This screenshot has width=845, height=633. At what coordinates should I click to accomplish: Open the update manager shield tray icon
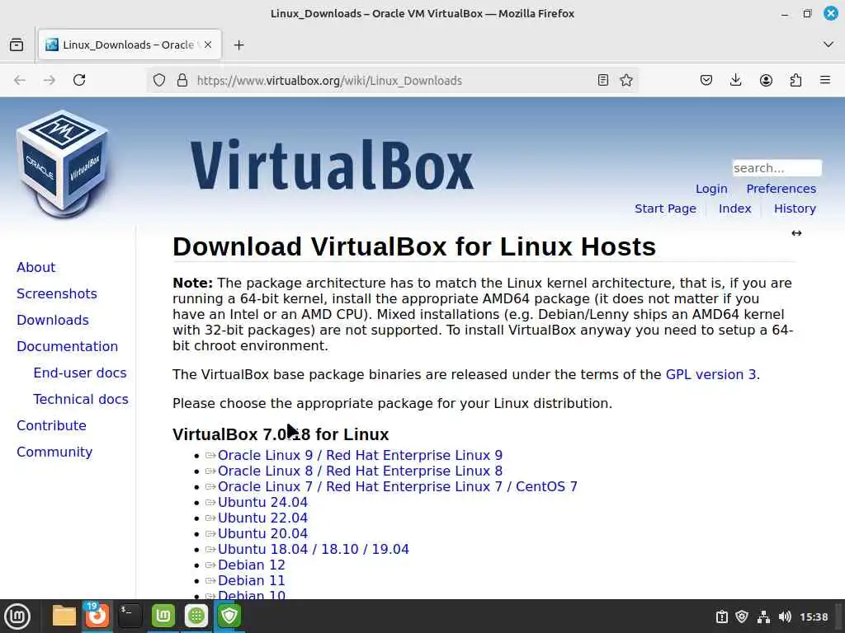coord(742,617)
